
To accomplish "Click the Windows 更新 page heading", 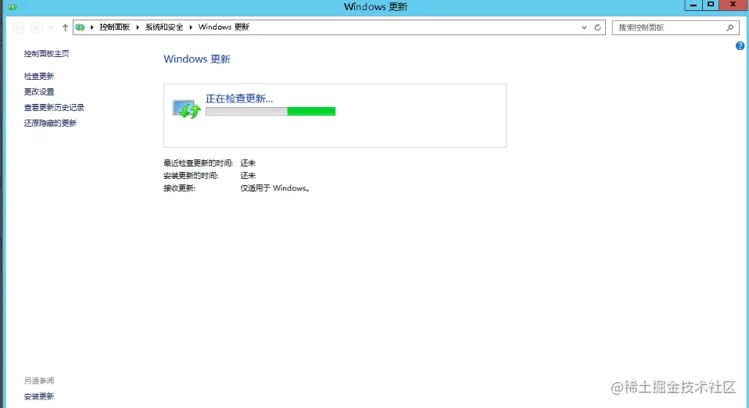I will 197,59.
